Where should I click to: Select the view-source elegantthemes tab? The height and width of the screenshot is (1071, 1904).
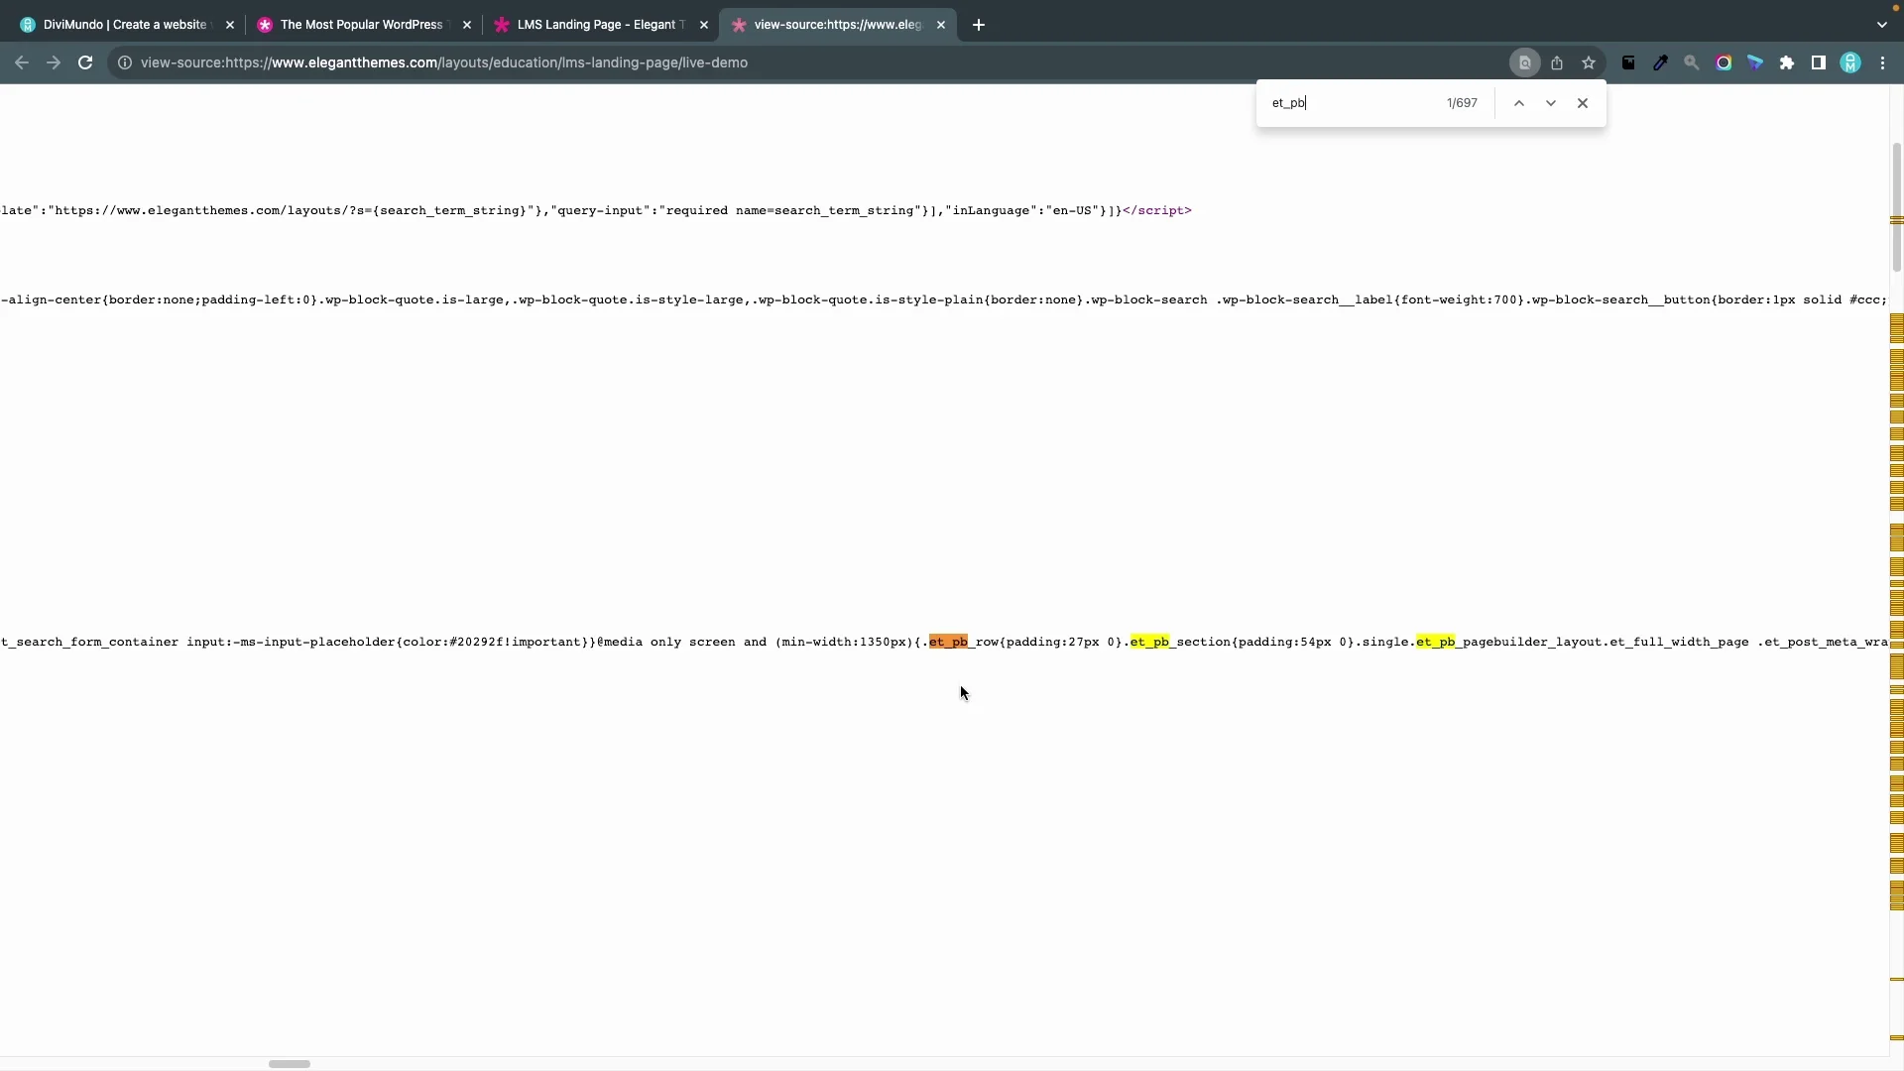point(838,25)
